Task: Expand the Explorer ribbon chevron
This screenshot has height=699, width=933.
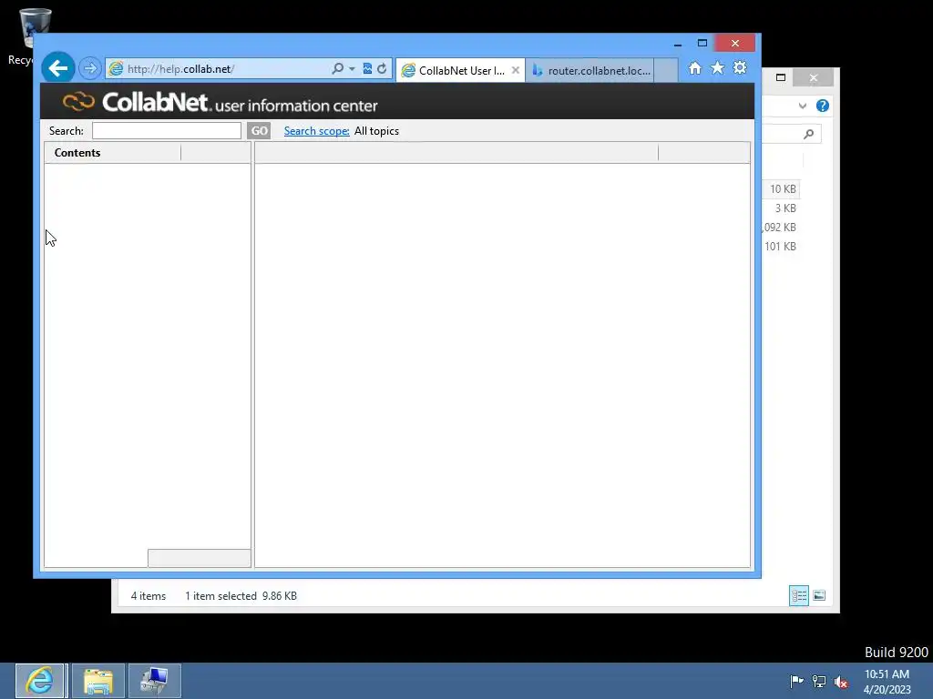Action: tap(802, 106)
